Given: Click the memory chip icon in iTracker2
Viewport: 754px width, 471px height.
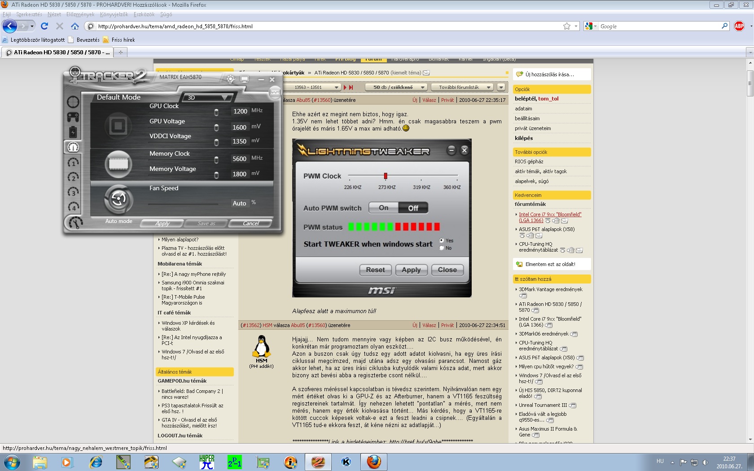Looking at the screenshot, I should pos(118,164).
